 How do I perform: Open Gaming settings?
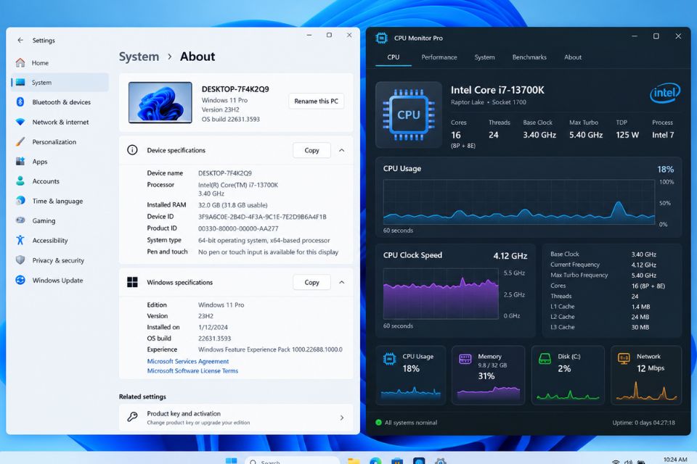60,220
